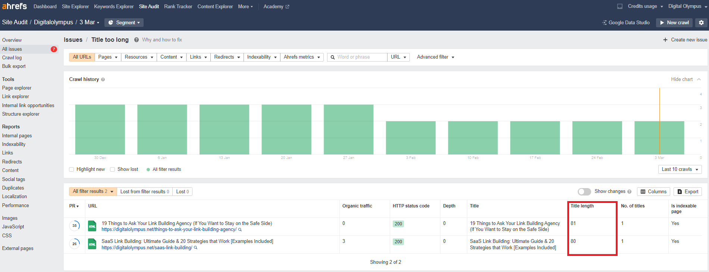Click the inspect magnifier after saas-link-building URL

pyautogui.click(x=195, y=248)
